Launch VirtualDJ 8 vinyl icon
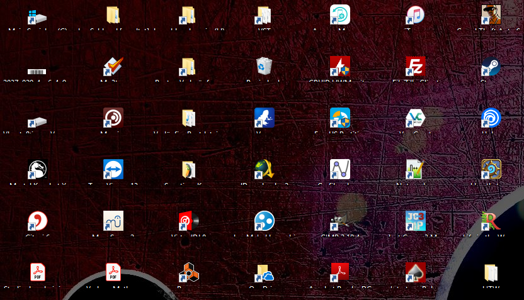Image resolution: width=524 pixels, height=300 pixels. click(189, 221)
